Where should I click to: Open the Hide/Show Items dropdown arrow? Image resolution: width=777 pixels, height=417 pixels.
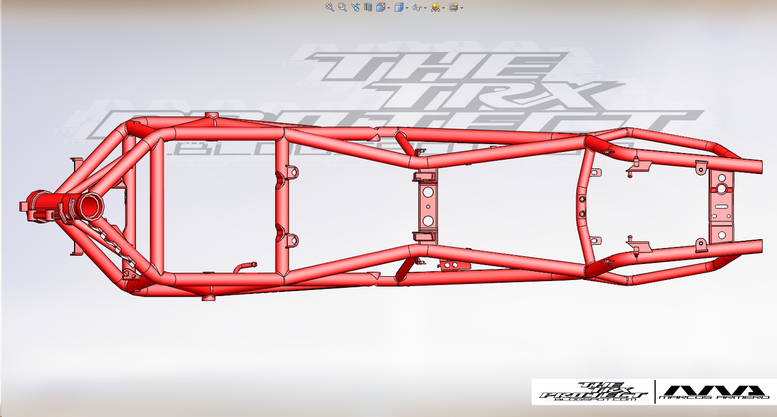click(426, 8)
